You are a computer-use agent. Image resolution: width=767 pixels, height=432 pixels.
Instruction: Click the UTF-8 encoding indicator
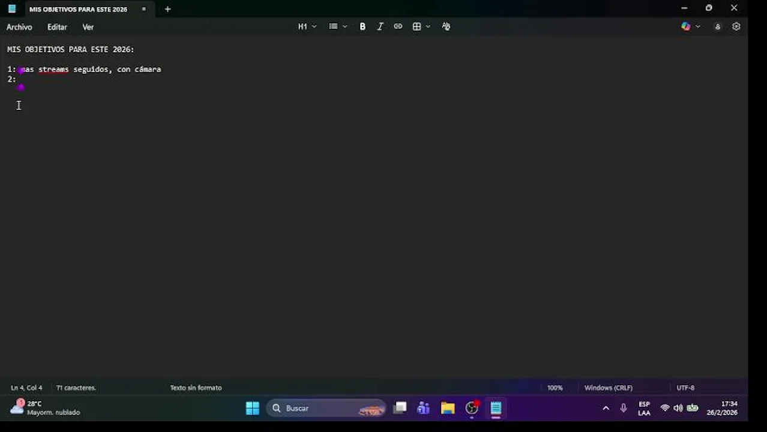[685, 388]
